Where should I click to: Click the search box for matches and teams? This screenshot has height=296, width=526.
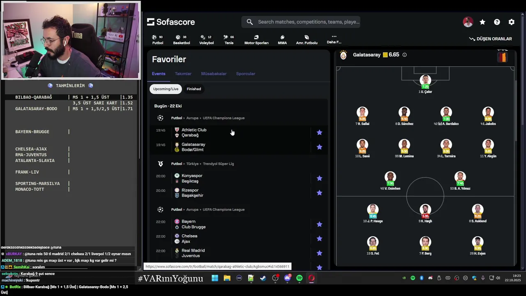tap(301, 22)
